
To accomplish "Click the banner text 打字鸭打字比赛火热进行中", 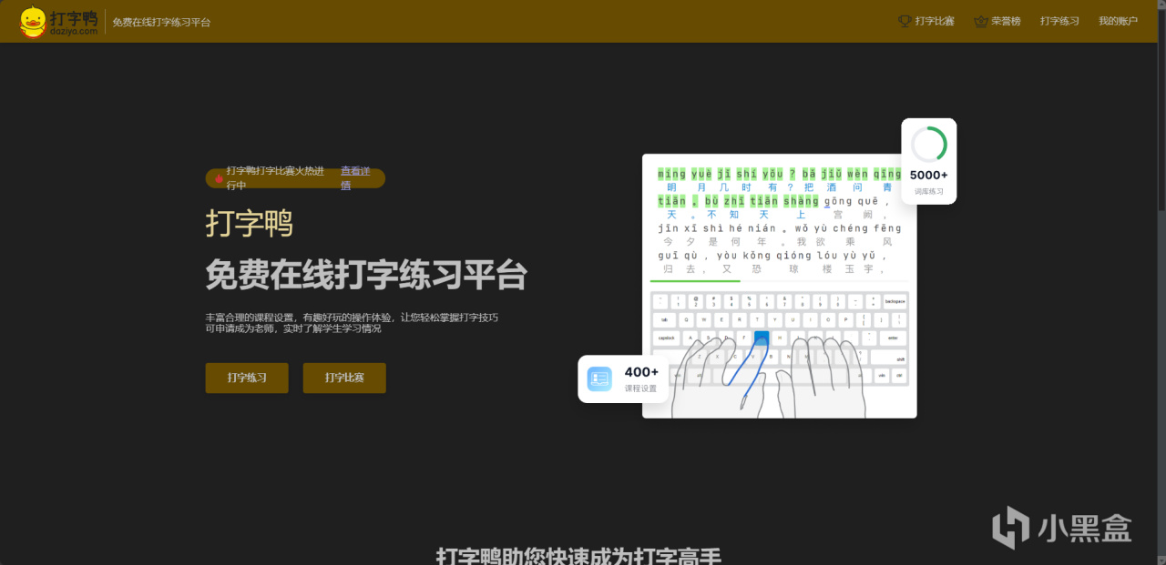I will pos(276,178).
